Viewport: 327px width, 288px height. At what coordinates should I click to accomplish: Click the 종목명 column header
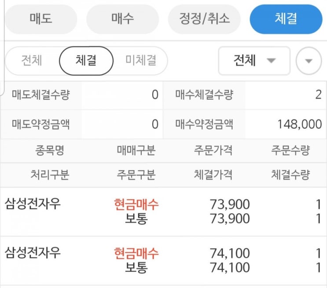[x=50, y=151]
